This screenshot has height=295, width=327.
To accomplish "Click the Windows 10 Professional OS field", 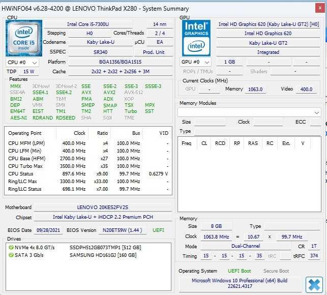I will [x=240, y=283].
